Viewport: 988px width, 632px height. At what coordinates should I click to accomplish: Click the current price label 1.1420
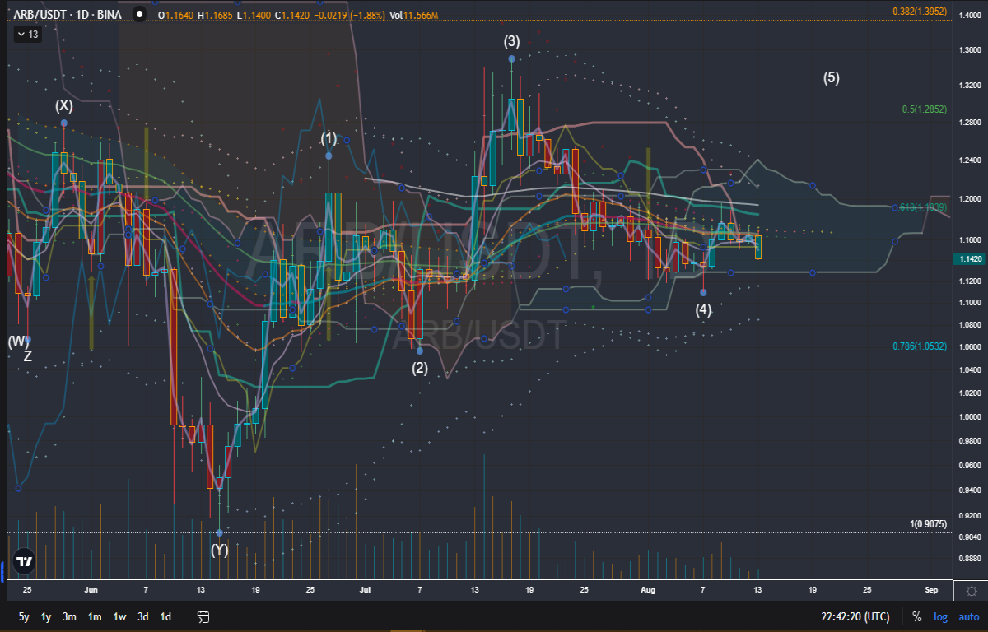pyautogui.click(x=968, y=259)
